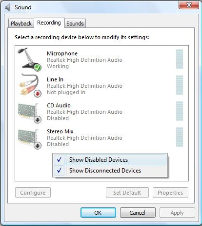Click the Stereo Mix sound card icon
Viewport: 202px width, 226px height.
(x=30, y=139)
